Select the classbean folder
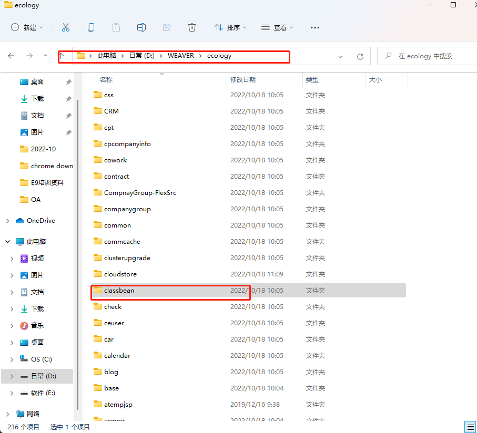Viewport: 477px width, 433px height. [119, 291]
